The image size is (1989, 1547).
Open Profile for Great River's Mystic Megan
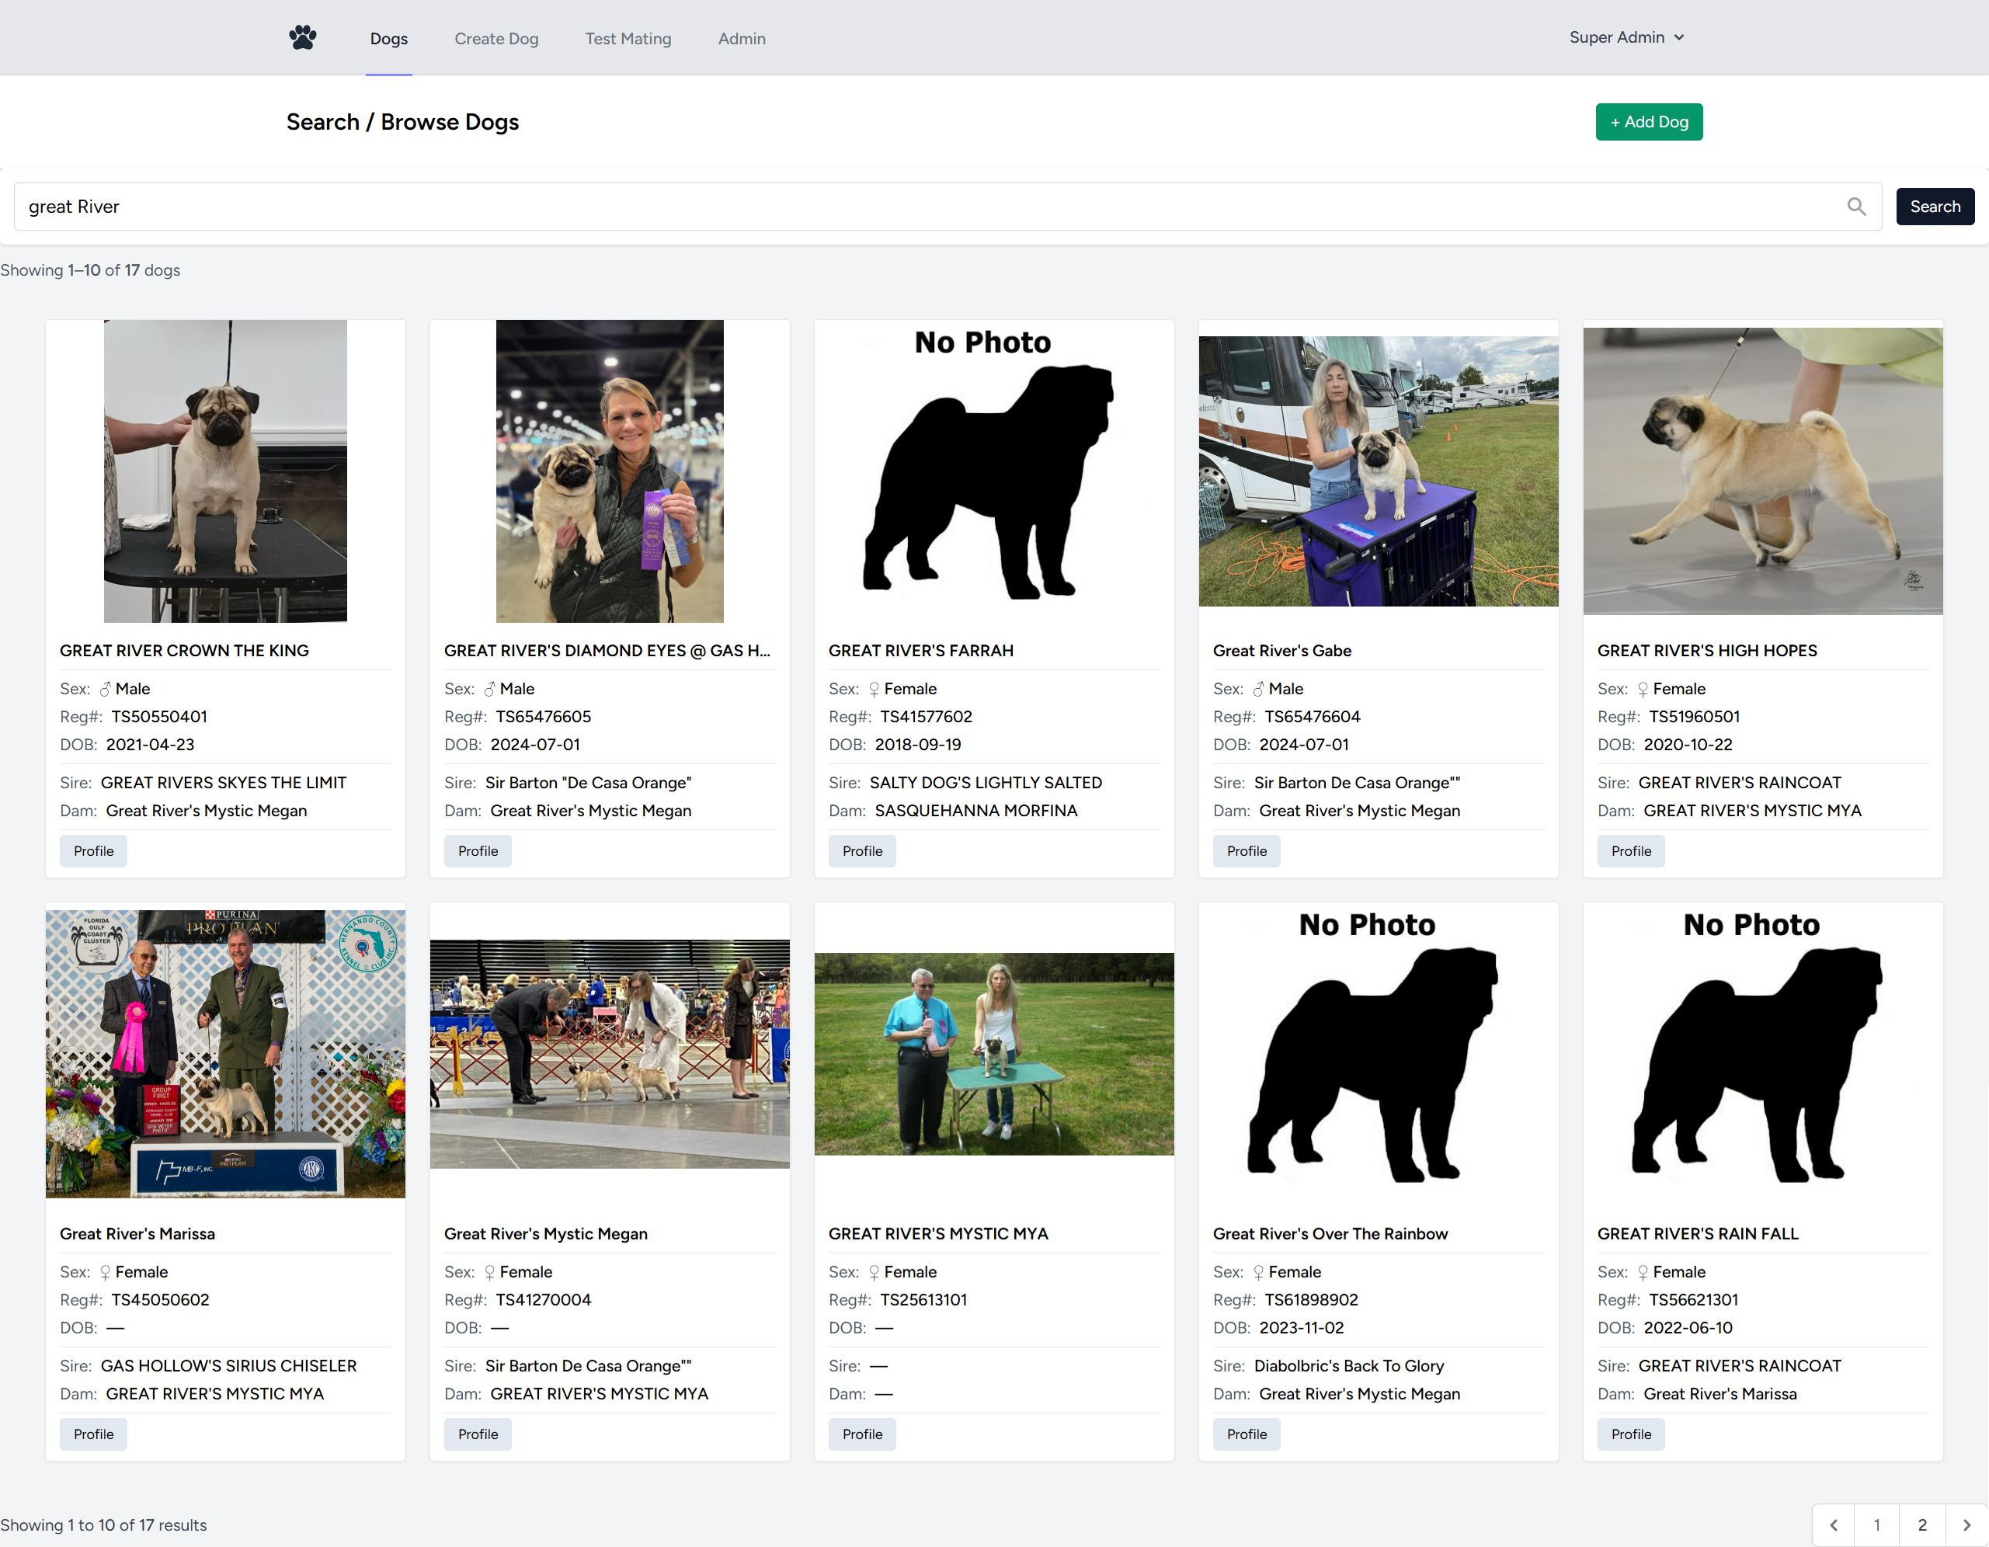(x=477, y=1434)
